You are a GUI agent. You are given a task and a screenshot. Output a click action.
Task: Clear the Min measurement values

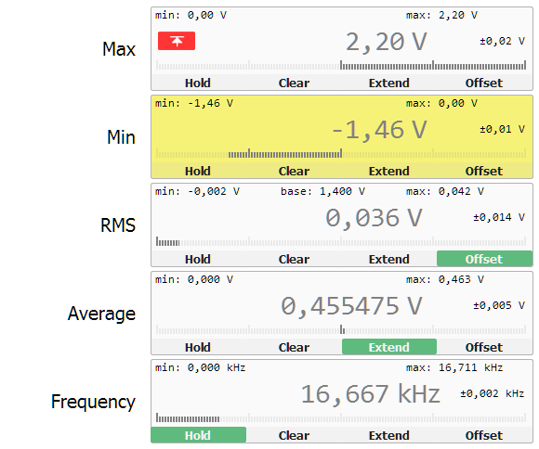294,171
